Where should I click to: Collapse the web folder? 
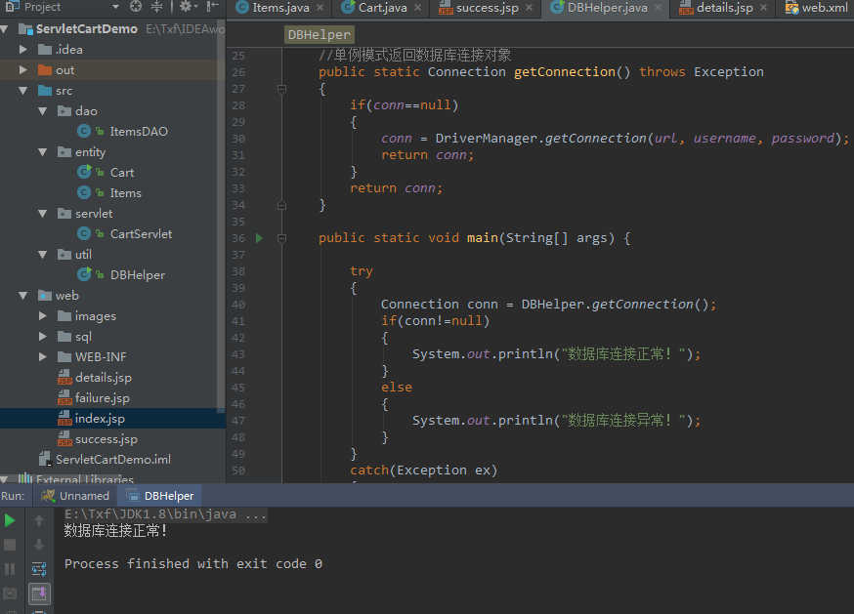pos(22,296)
